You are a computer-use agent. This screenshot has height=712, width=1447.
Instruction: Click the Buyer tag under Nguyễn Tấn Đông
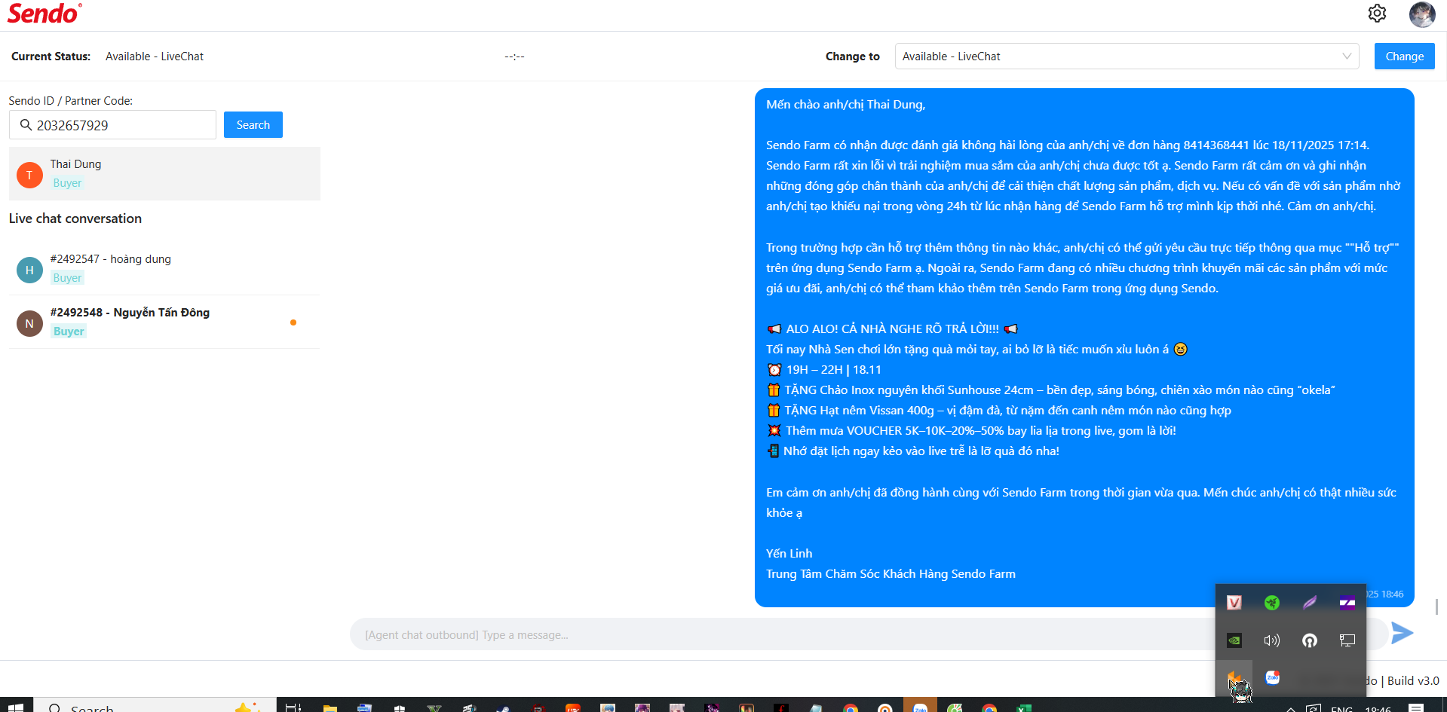pos(69,332)
